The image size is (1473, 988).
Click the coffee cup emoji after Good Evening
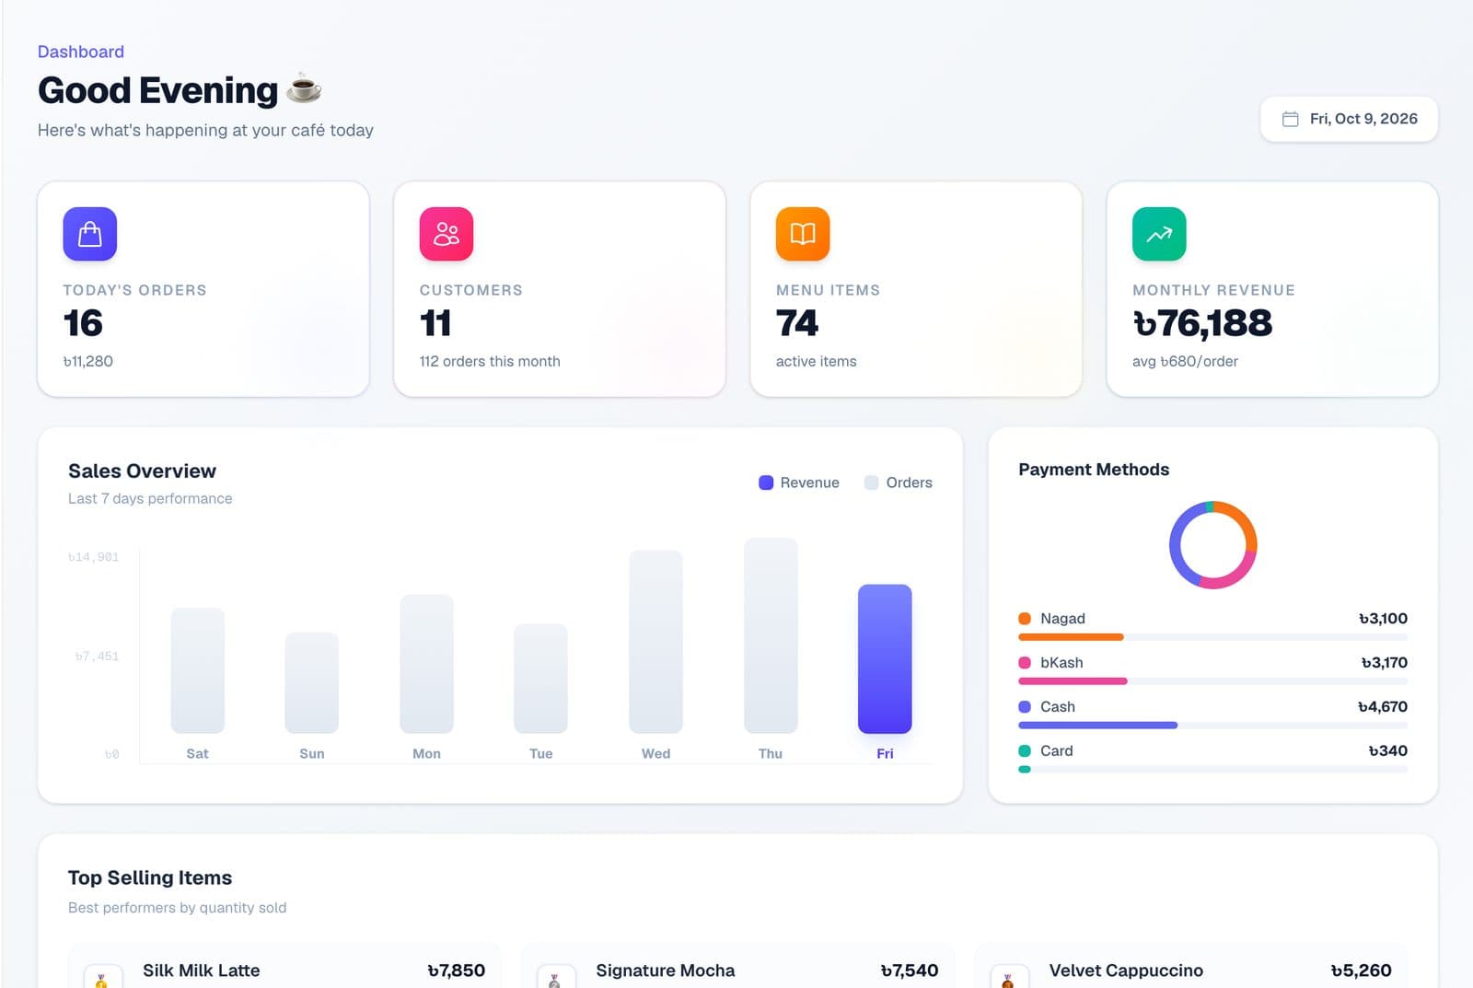[304, 89]
